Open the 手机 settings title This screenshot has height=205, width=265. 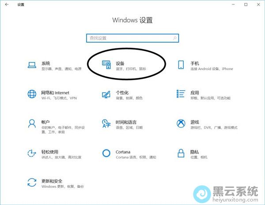coord(195,63)
